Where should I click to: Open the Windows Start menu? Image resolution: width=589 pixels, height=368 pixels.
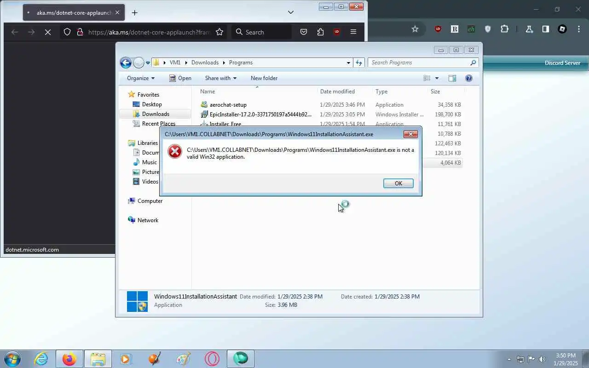(x=12, y=359)
